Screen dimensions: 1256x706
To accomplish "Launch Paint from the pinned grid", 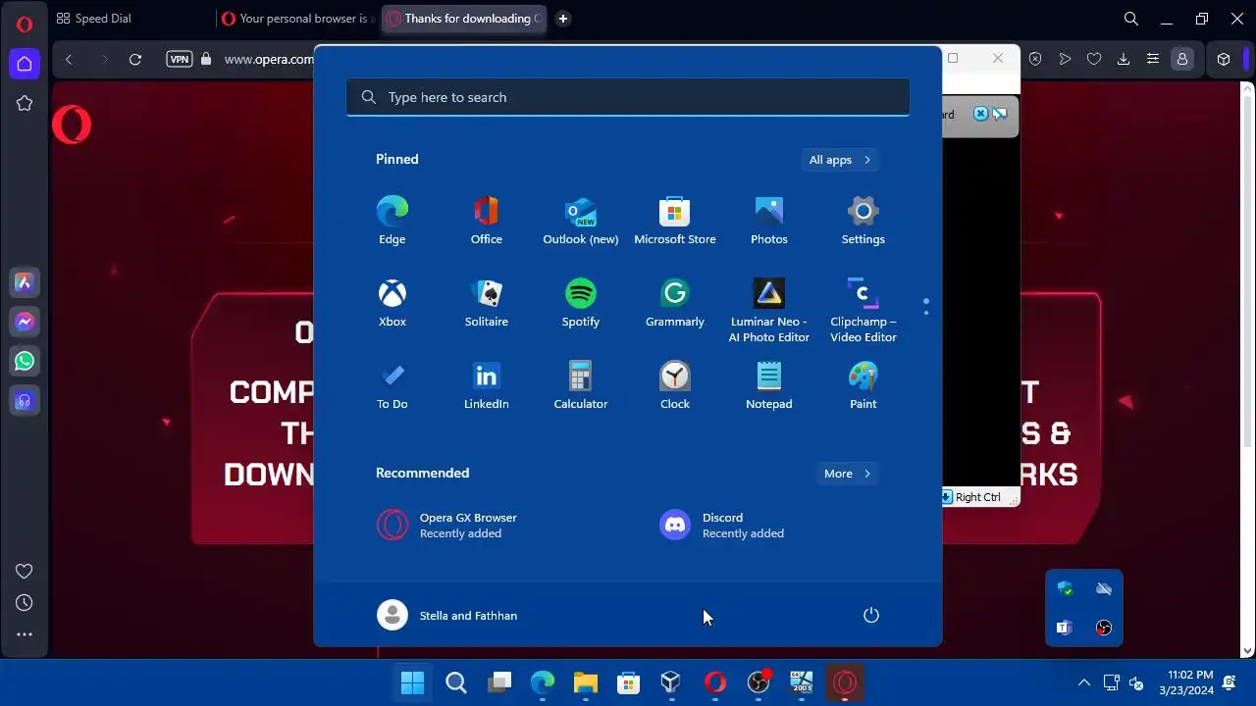I will pyautogui.click(x=863, y=385).
